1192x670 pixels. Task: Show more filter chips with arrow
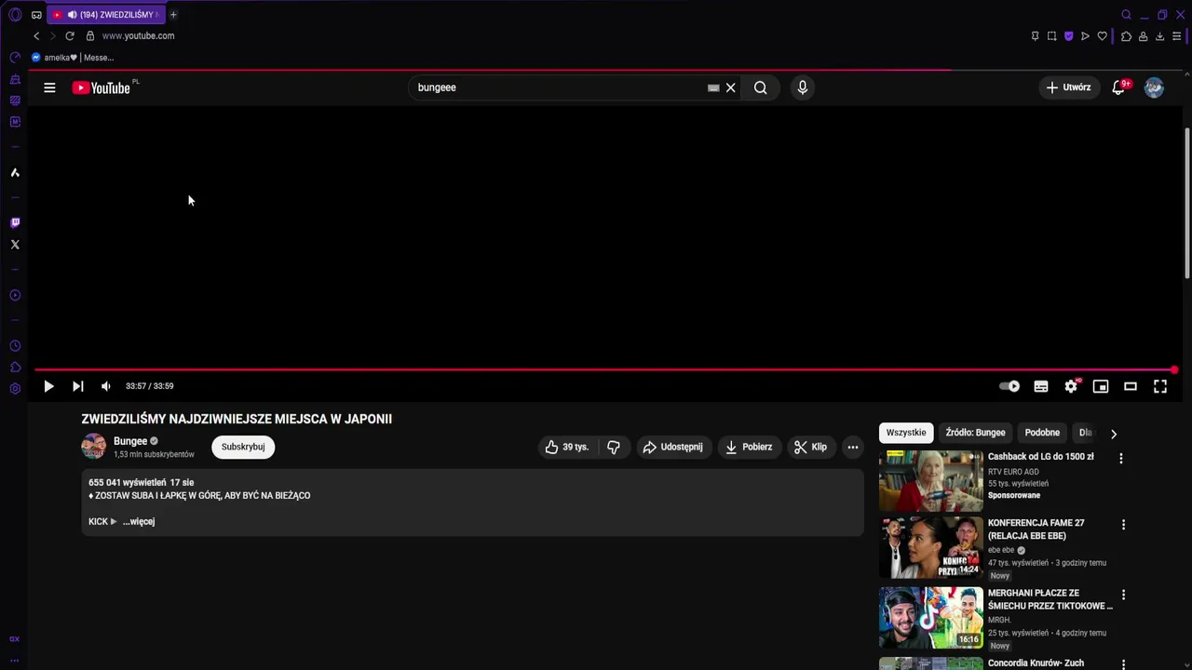[1114, 434]
